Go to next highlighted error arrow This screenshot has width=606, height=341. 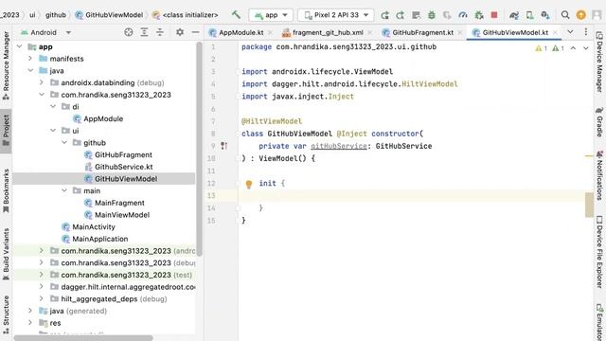pos(586,48)
